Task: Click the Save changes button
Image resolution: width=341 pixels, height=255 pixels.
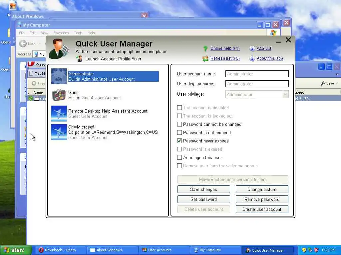Action: (x=203, y=189)
